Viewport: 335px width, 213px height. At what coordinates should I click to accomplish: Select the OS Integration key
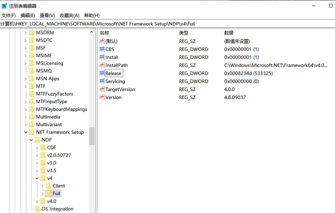57,209
